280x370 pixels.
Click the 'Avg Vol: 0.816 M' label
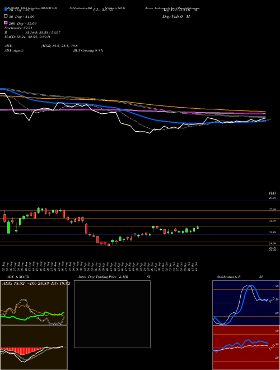coord(179,10)
